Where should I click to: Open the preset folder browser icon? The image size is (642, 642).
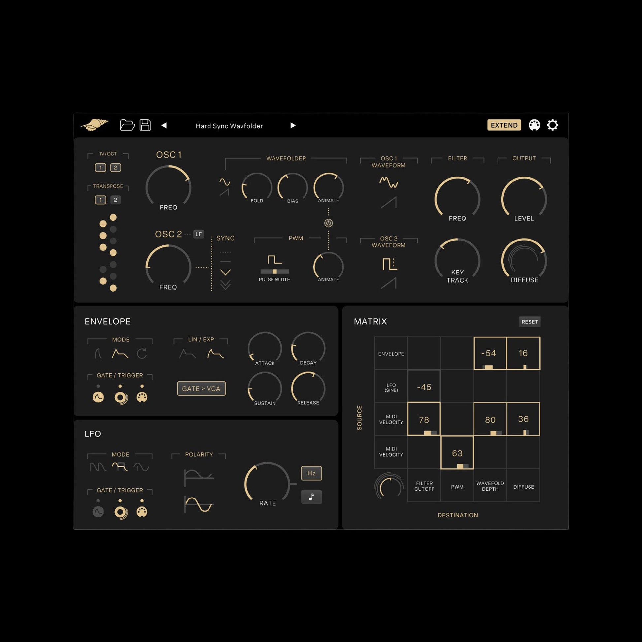tap(127, 125)
